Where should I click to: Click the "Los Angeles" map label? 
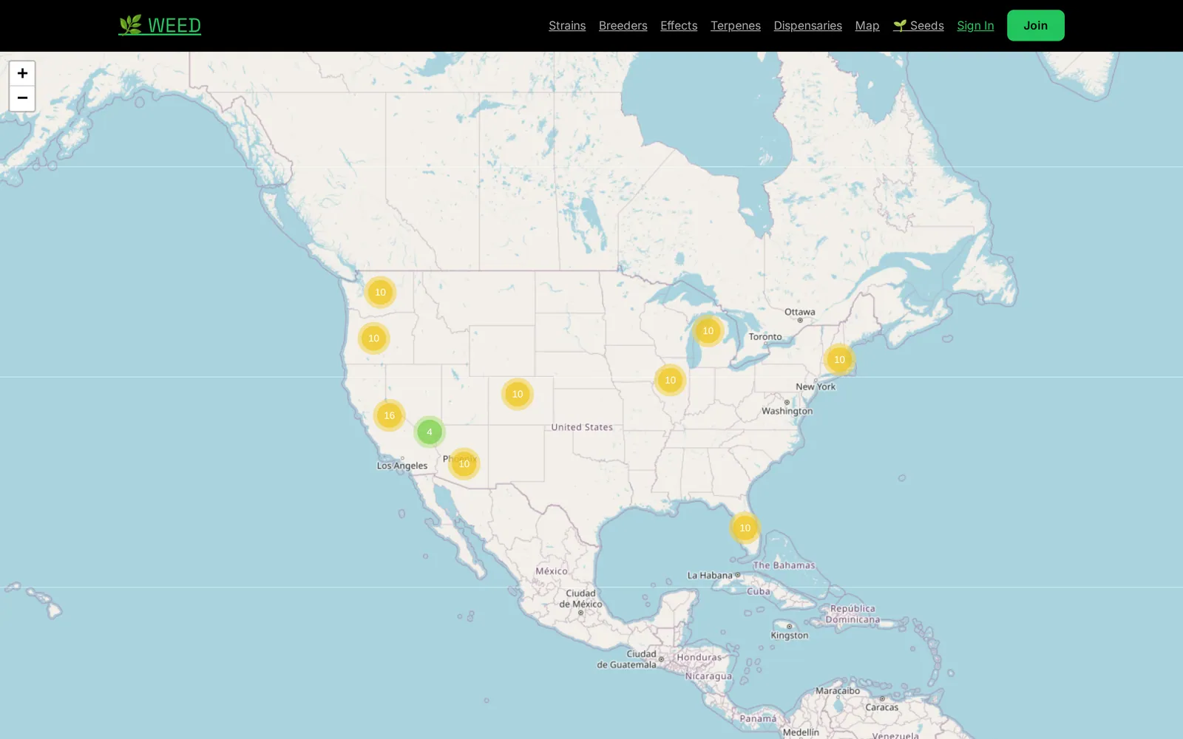[402, 466]
